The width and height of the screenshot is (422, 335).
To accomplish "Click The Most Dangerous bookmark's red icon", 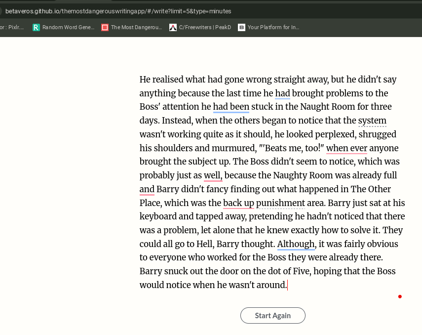I will coord(105,28).
